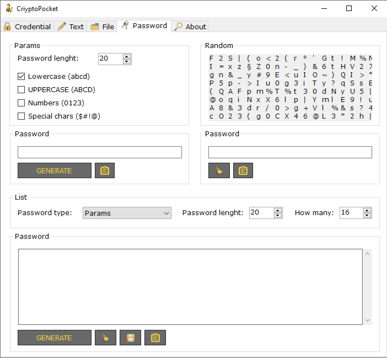Click inside password list text area
Screen dimensions: 387x358
190,287
